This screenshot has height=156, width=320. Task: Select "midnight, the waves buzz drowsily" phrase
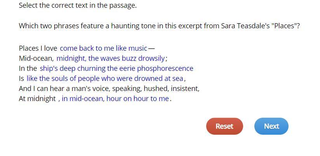[111, 58]
